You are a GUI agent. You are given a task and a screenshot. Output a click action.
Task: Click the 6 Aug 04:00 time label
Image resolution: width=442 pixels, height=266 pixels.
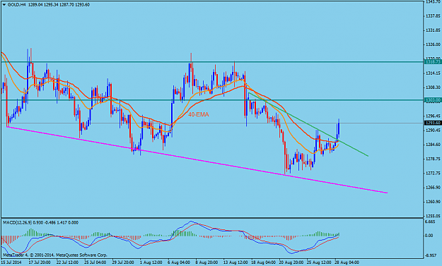[x=179, y=262]
